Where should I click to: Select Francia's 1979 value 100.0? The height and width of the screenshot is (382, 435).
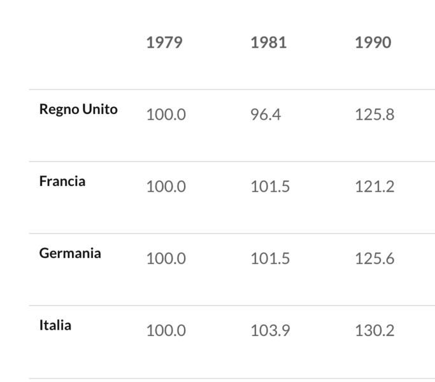pyautogui.click(x=166, y=187)
